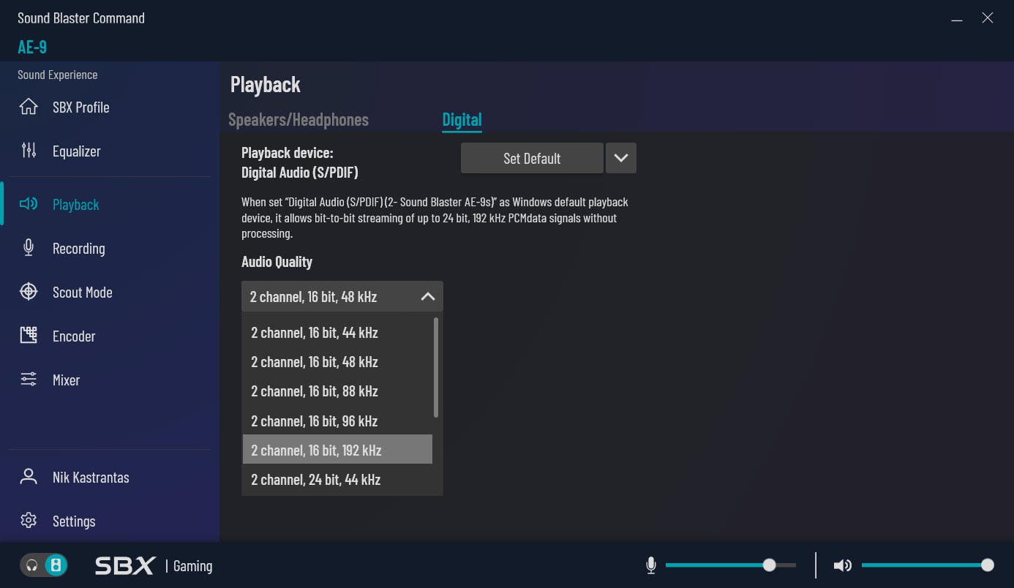Choose 2 channel, 24 bit, 44 kHz
The width and height of the screenshot is (1014, 588).
pos(337,479)
